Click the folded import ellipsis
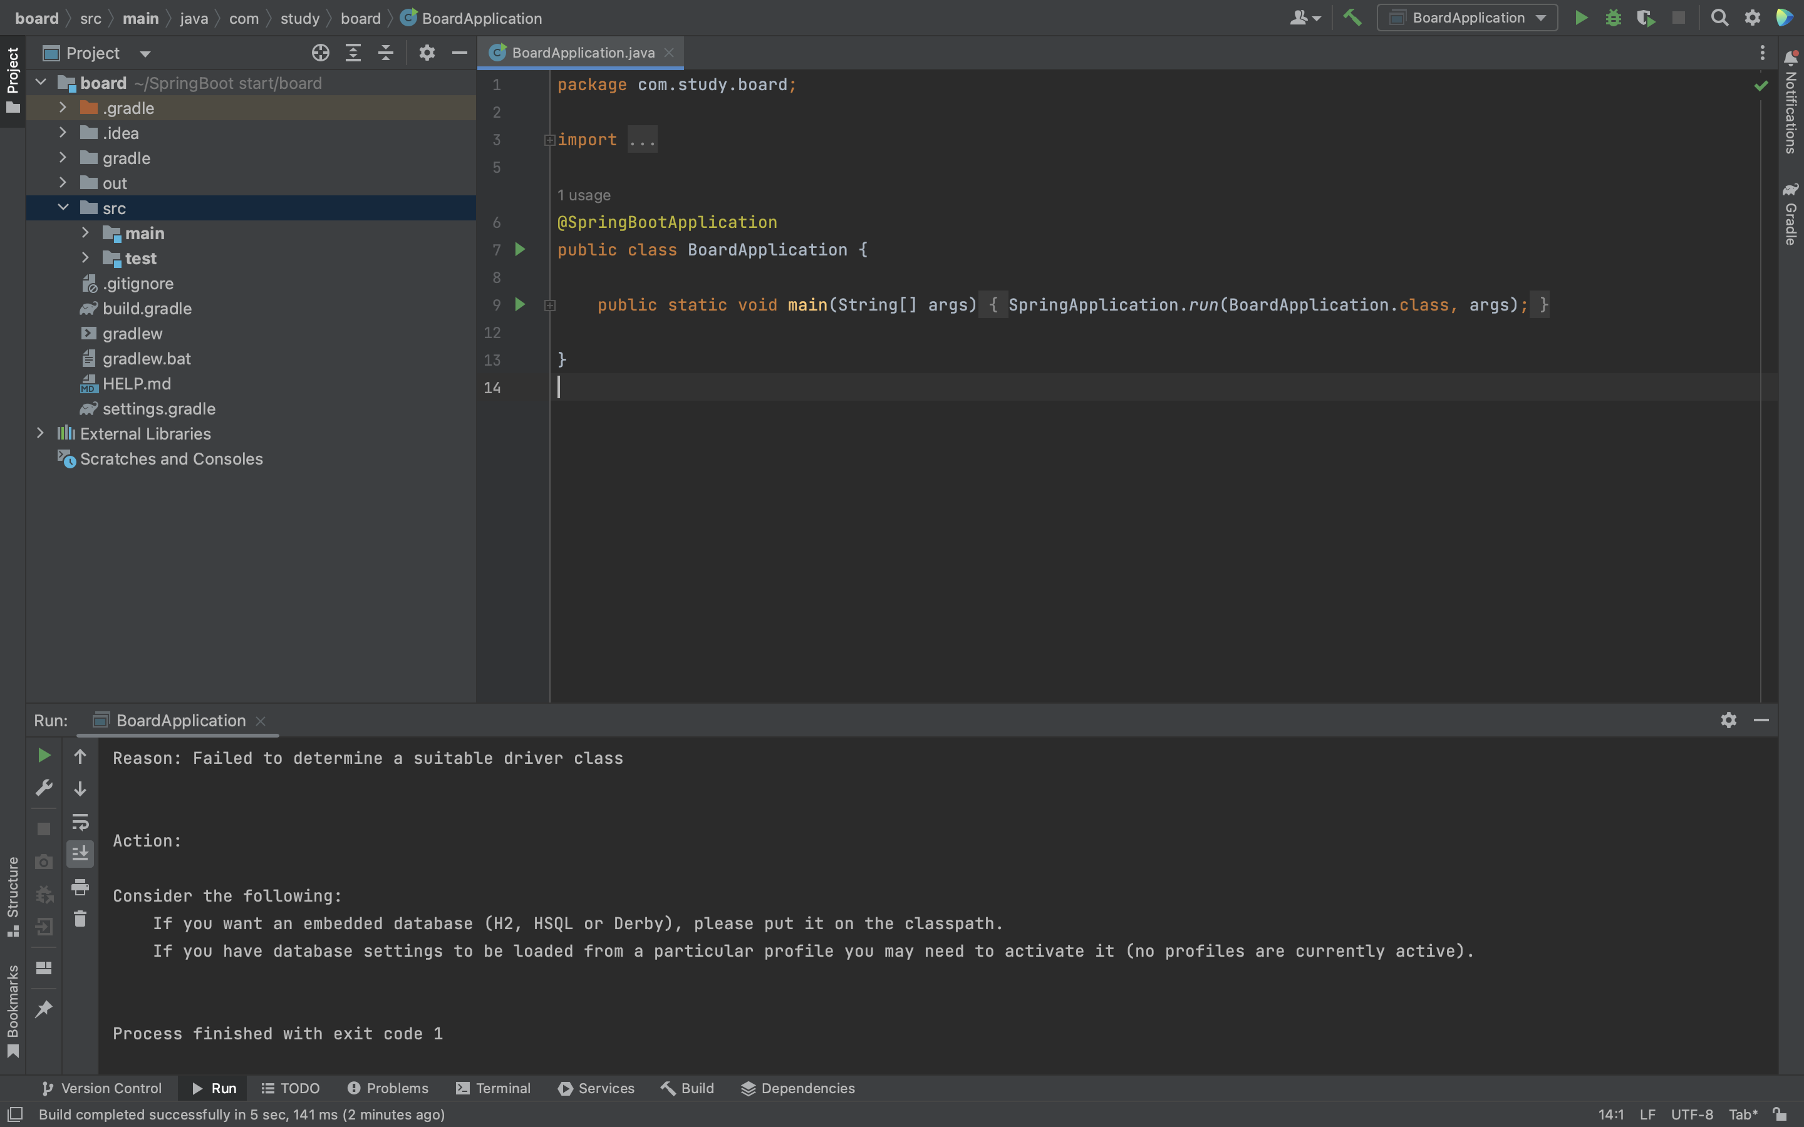Screen dimensions: 1804x1127 (642, 140)
